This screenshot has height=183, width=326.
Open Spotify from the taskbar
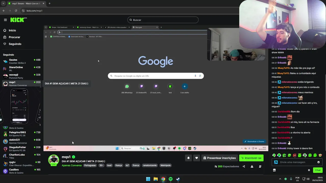tap(171, 179)
